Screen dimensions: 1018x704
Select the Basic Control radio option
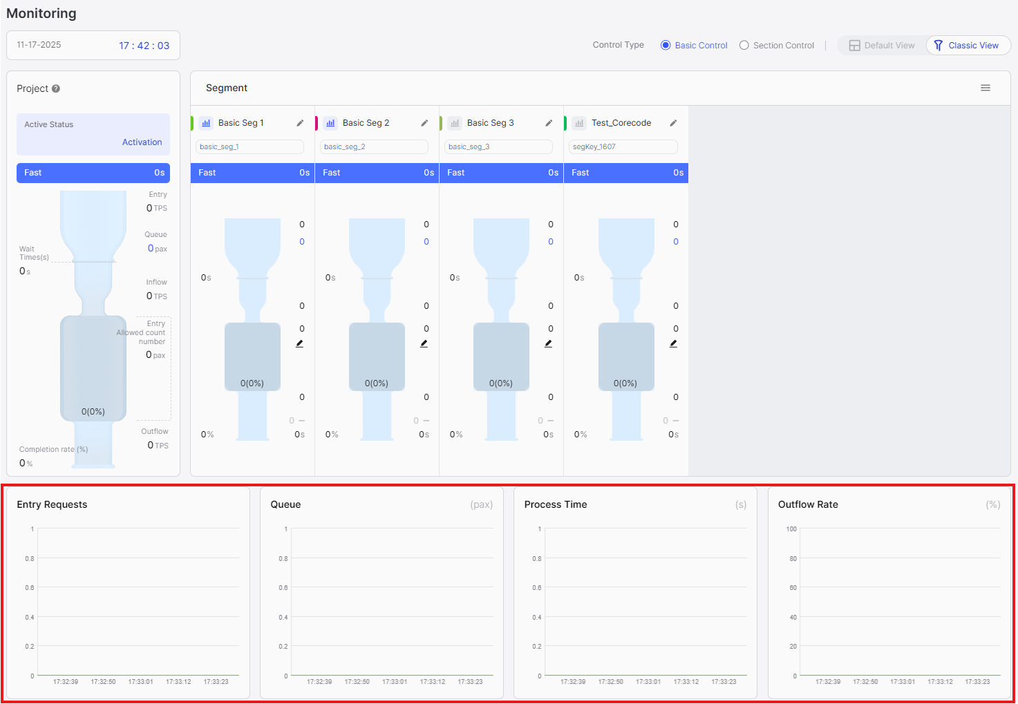pyautogui.click(x=666, y=46)
